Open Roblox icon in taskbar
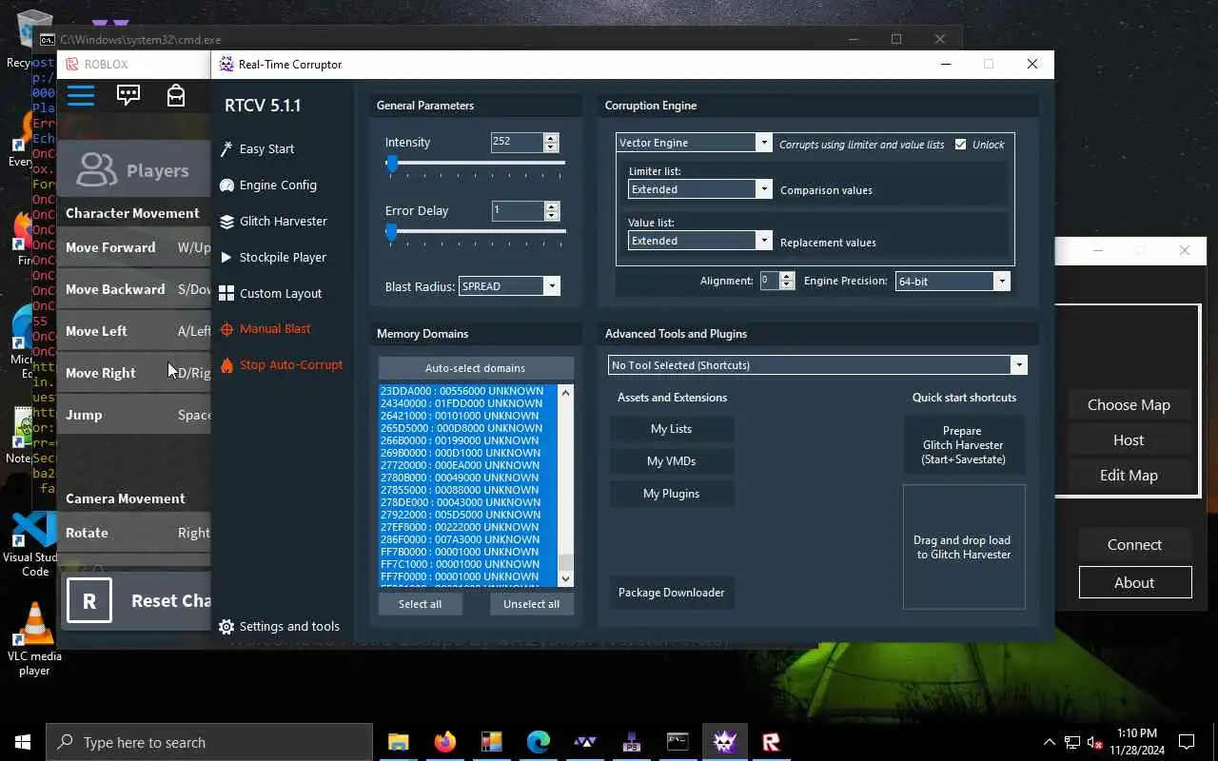Screen dimensions: 1218x761 coord(771,742)
